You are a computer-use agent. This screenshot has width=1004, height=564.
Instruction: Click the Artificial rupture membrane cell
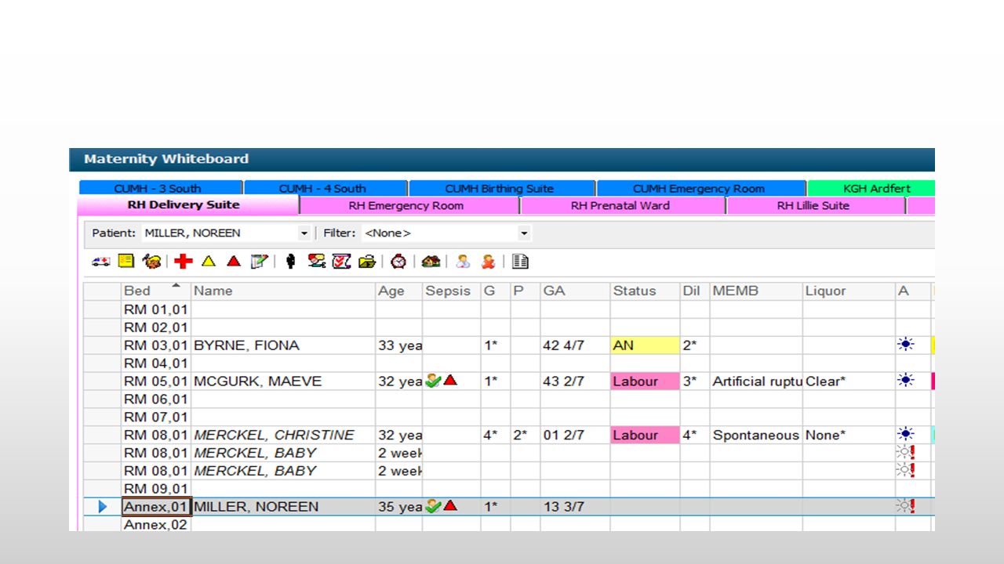pyautogui.click(x=756, y=381)
